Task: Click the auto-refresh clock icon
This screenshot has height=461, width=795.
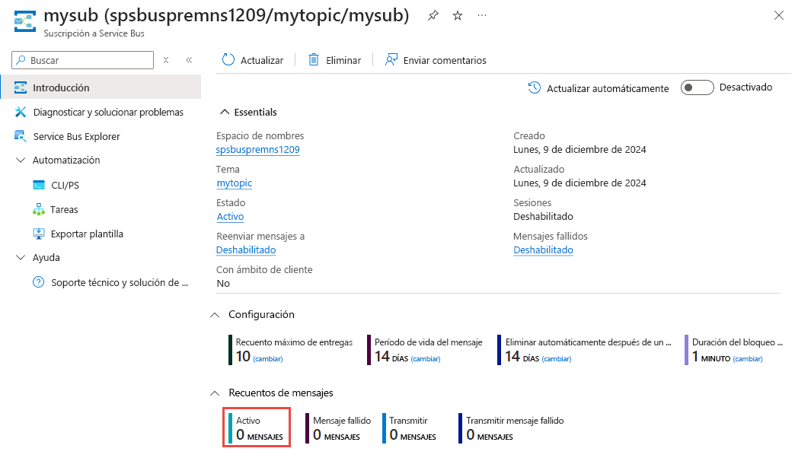Action: point(535,87)
